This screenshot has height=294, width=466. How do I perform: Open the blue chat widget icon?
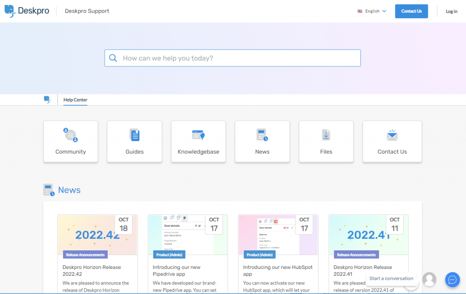(452, 280)
